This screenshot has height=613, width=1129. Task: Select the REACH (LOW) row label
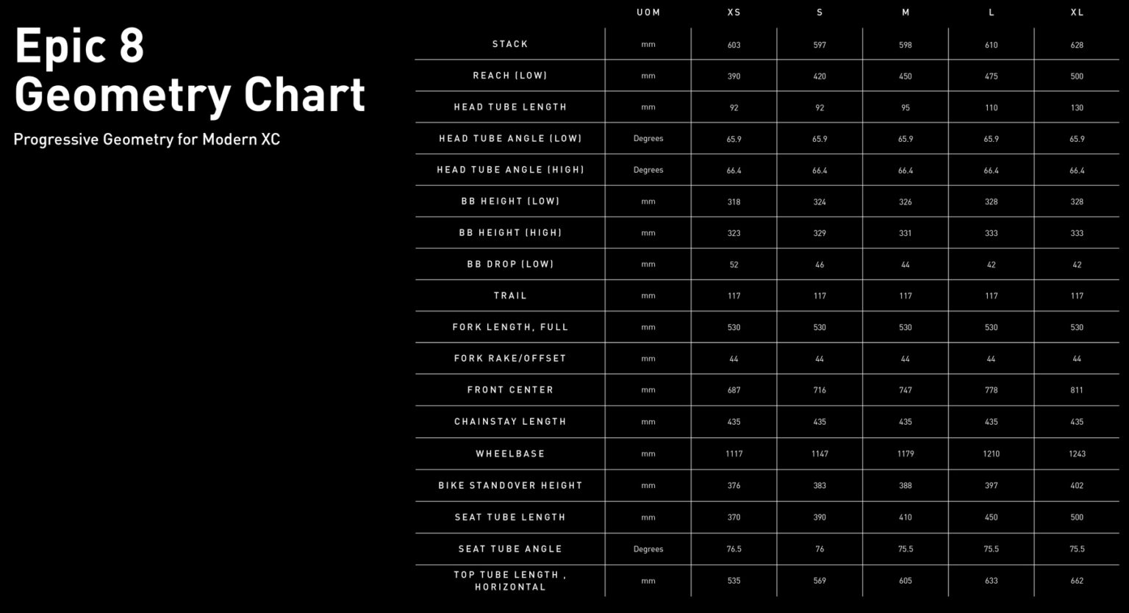click(x=510, y=76)
